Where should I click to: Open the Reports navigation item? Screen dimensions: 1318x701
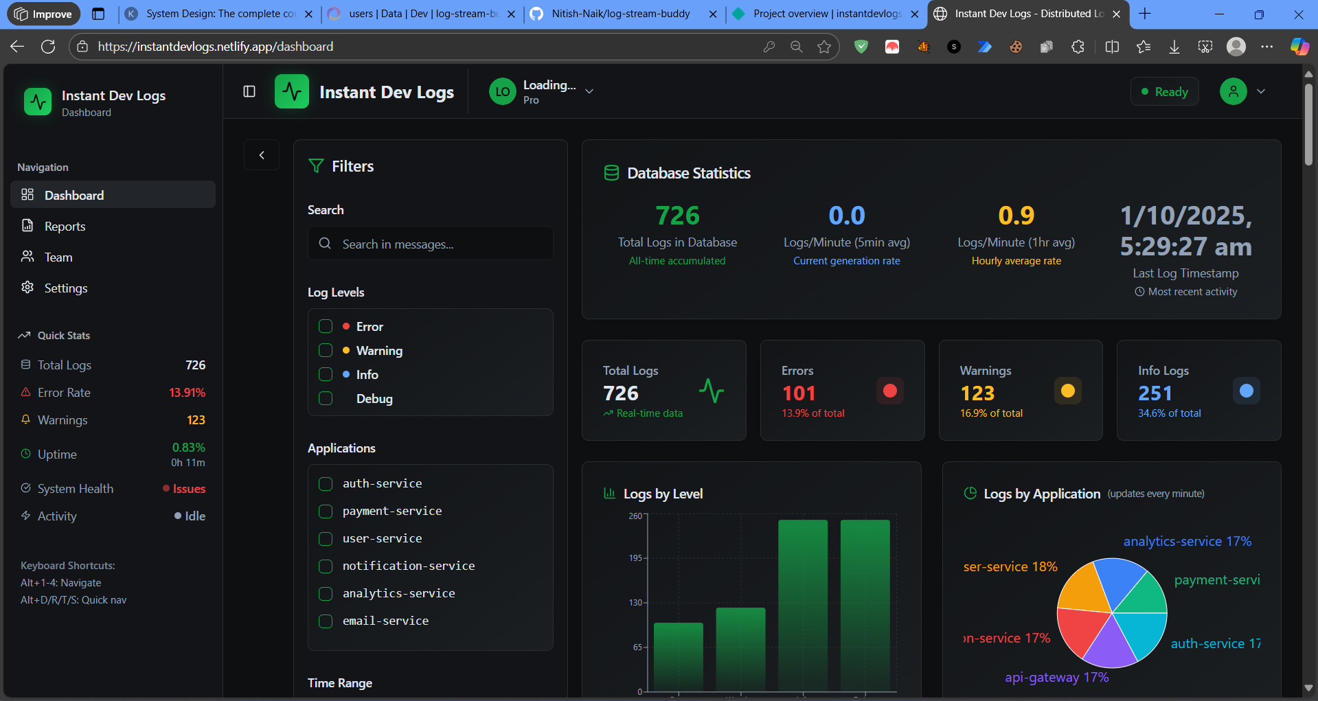pyautogui.click(x=113, y=226)
